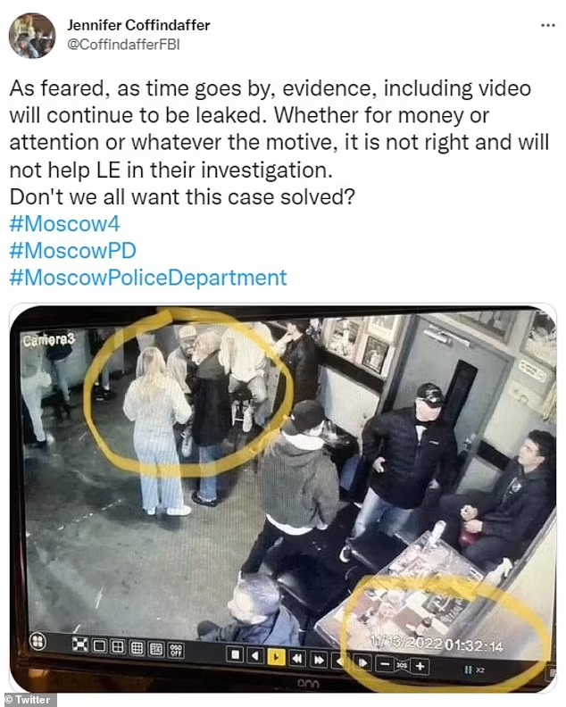The width and height of the screenshot is (566, 707).
Task: Step back one frame
Action: [339, 661]
